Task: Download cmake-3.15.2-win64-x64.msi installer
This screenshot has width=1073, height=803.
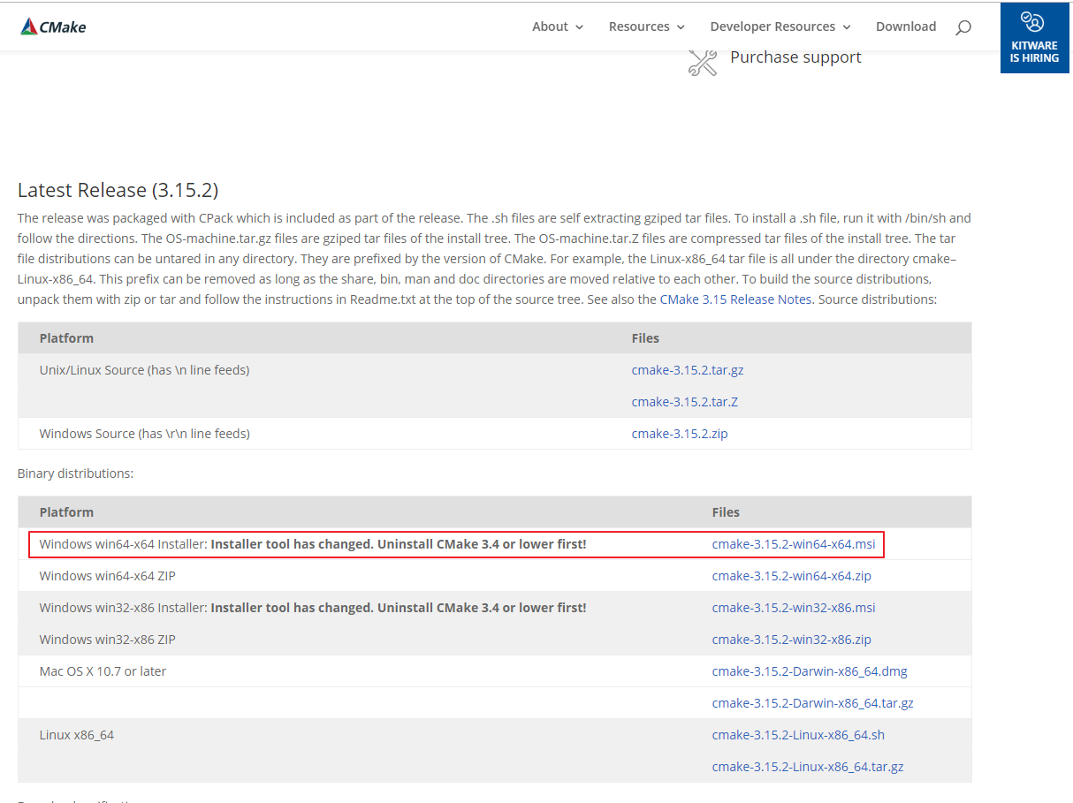Action: 794,544
